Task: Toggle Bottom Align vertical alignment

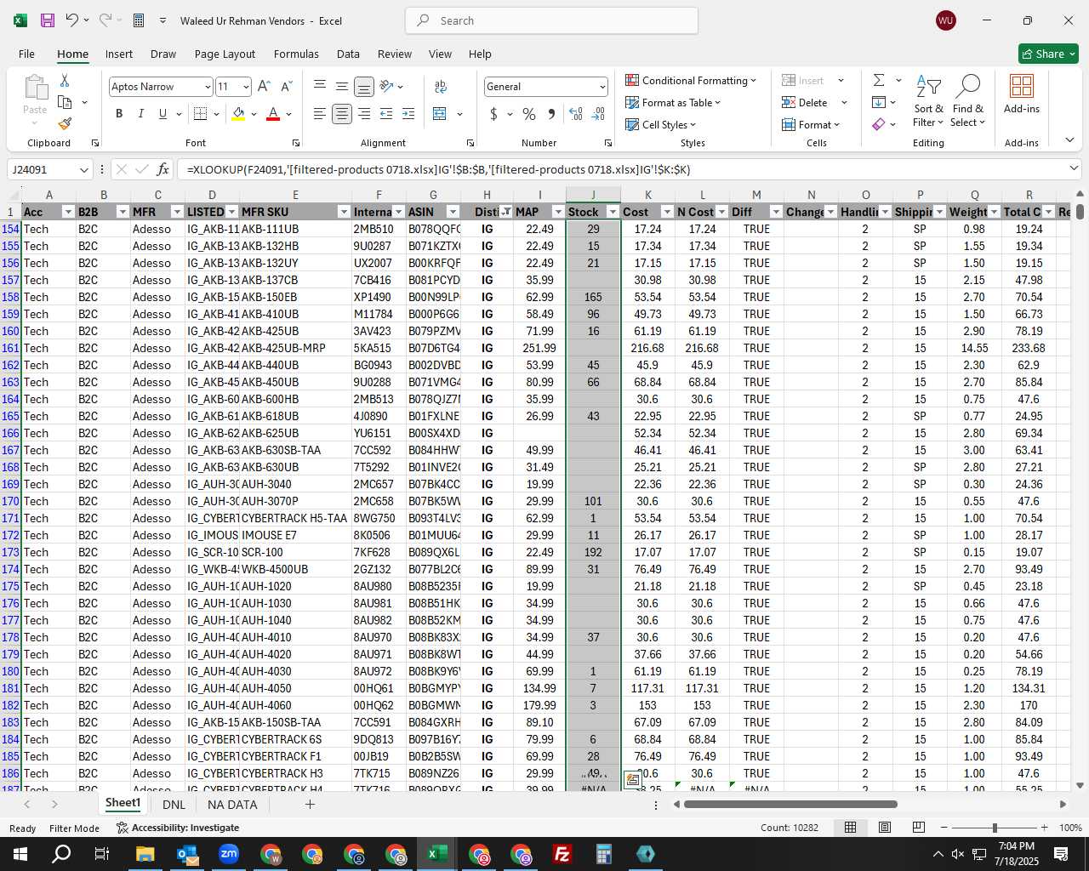Action: 364,87
